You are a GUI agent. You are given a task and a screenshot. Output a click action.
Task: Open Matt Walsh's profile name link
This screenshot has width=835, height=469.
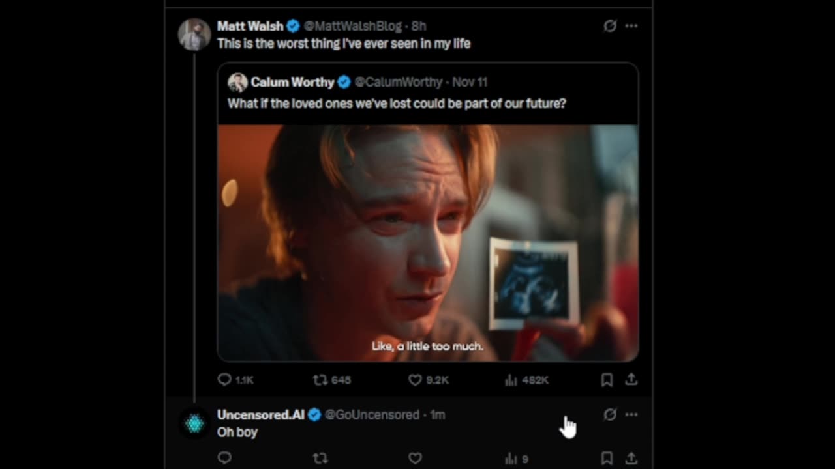coord(250,26)
